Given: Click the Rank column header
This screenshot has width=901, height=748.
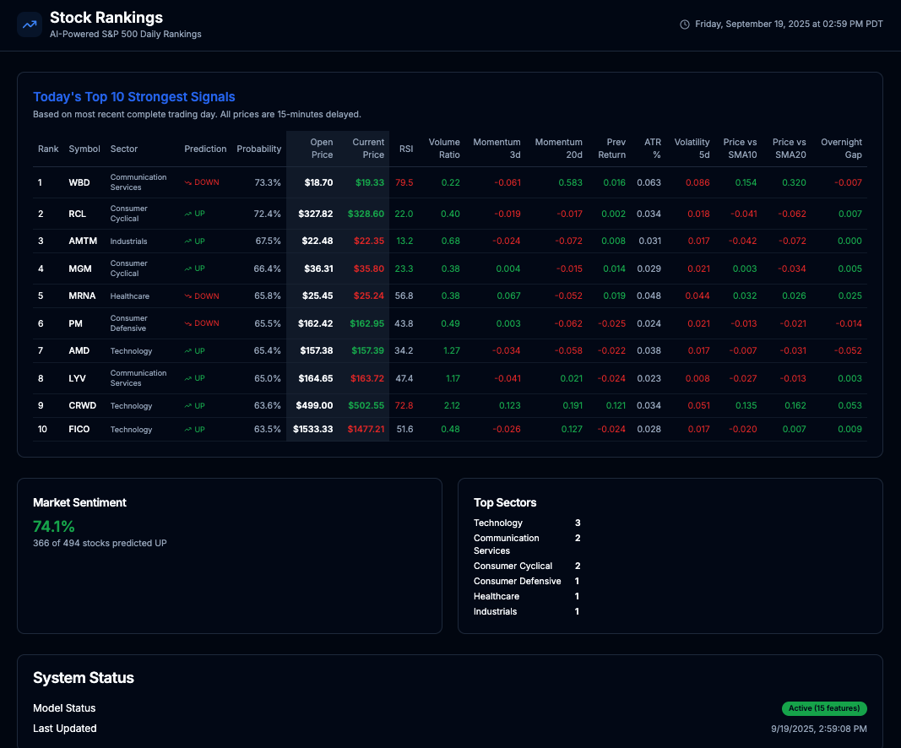Looking at the screenshot, I should tap(48, 149).
